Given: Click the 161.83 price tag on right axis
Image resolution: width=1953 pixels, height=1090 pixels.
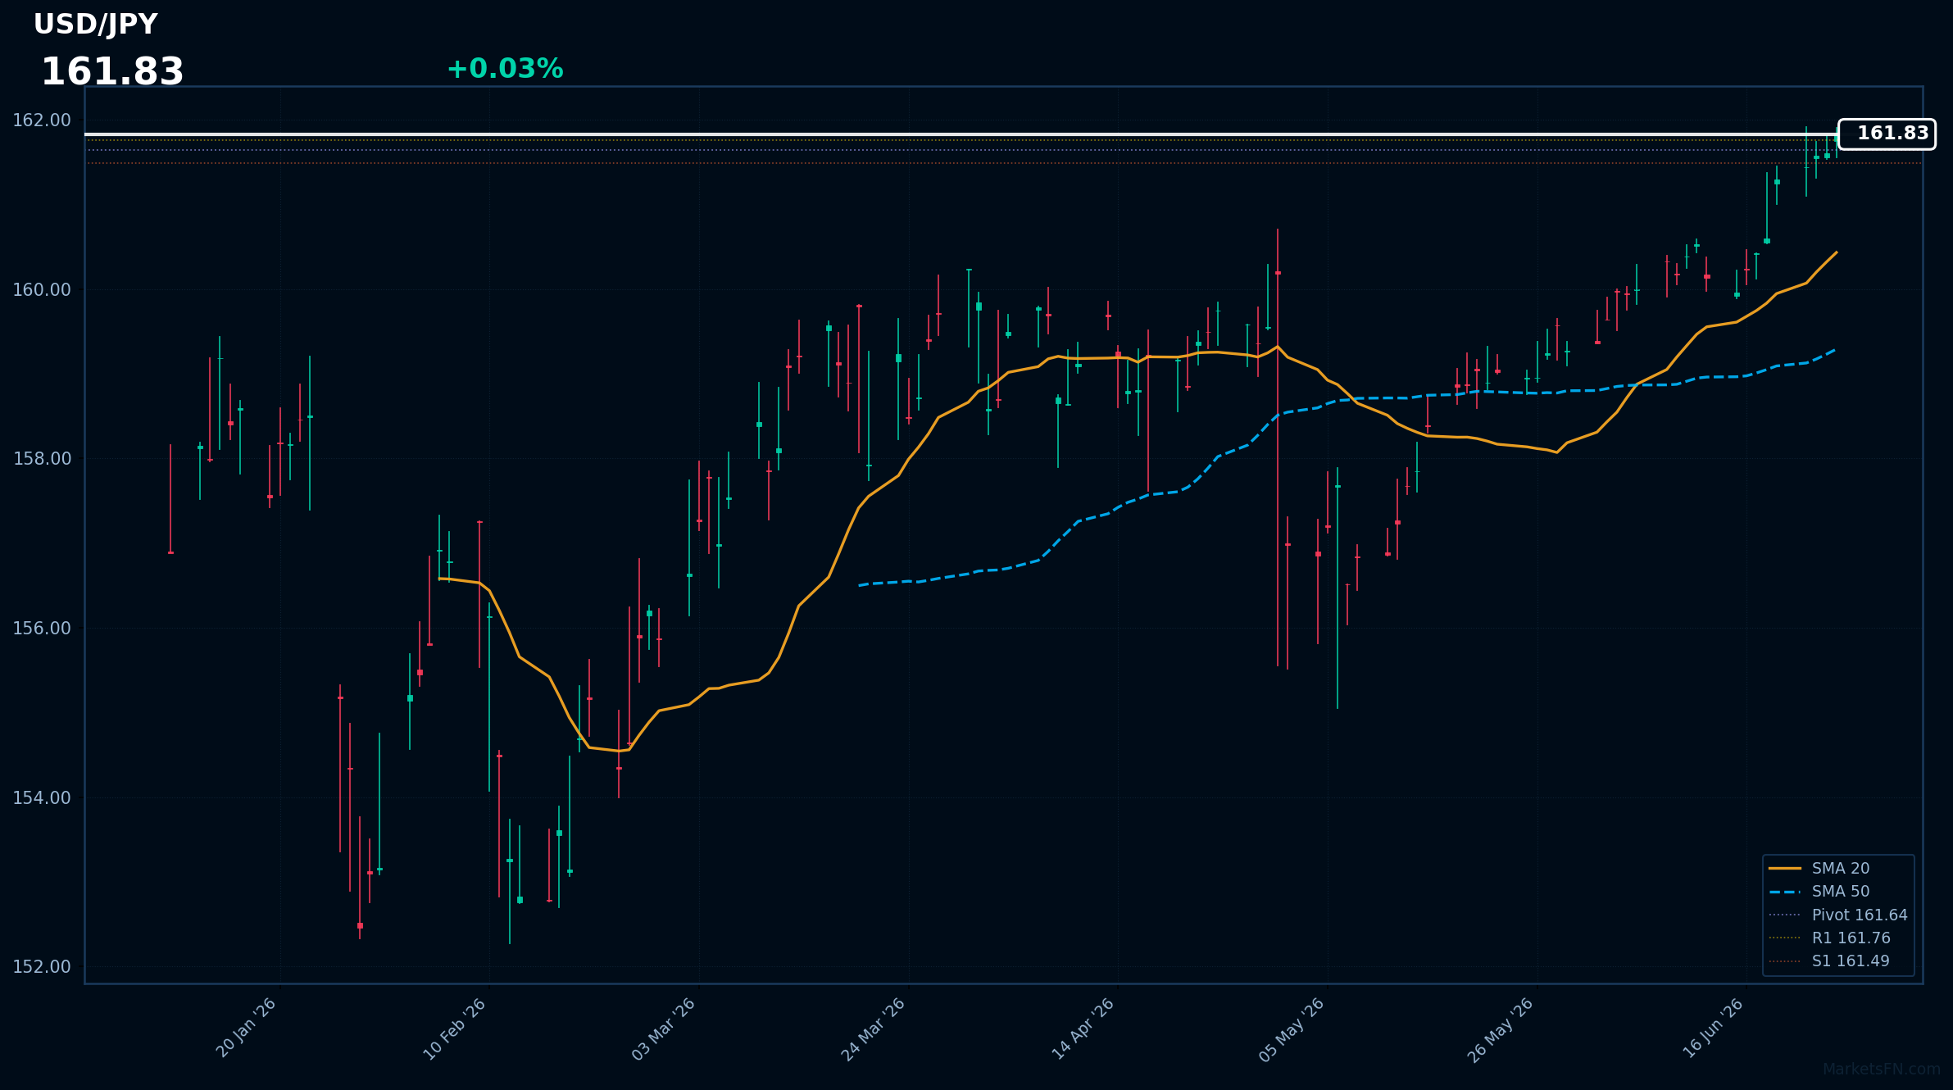Looking at the screenshot, I should pyautogui.click(x=1887, y=134).
